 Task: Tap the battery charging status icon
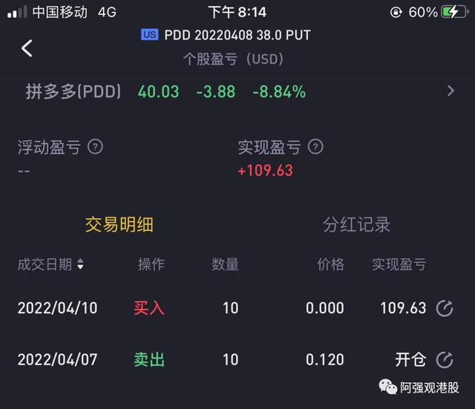(x=455, y=13)
